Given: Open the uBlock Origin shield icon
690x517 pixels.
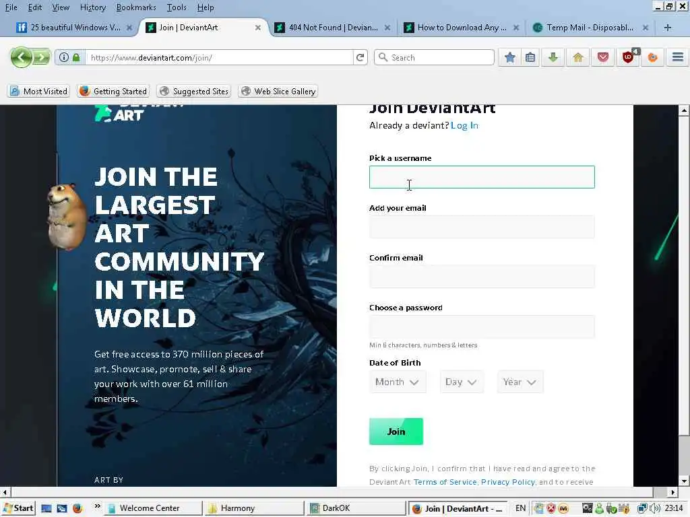Looking at the screenshot, I should [x=629, y=57].
